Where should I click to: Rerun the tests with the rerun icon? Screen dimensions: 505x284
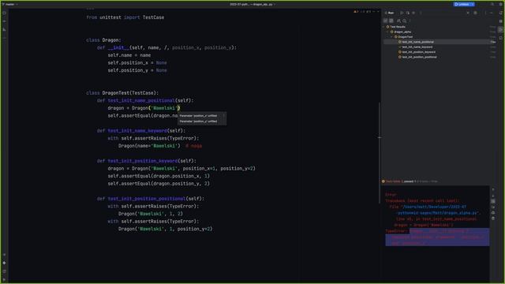tap(402, 13)
